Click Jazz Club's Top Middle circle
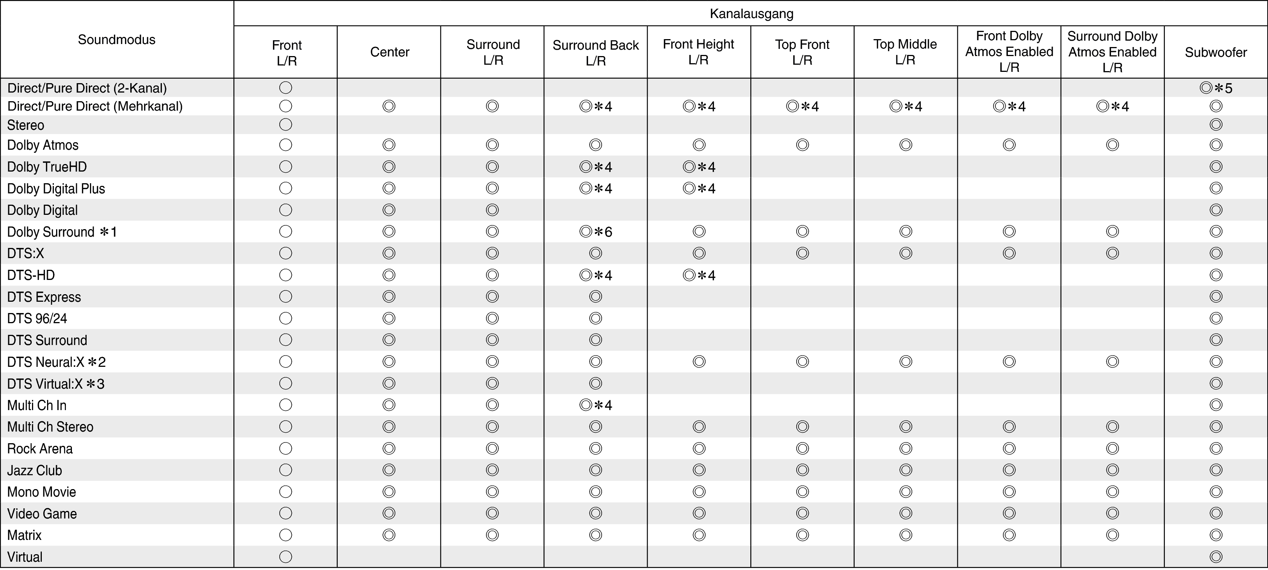The height and width of the screenshot is (570, 1268). point(906,470)
